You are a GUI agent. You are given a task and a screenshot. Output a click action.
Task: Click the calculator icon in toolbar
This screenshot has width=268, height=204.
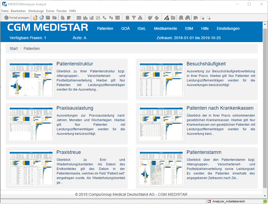click(127, 18)
